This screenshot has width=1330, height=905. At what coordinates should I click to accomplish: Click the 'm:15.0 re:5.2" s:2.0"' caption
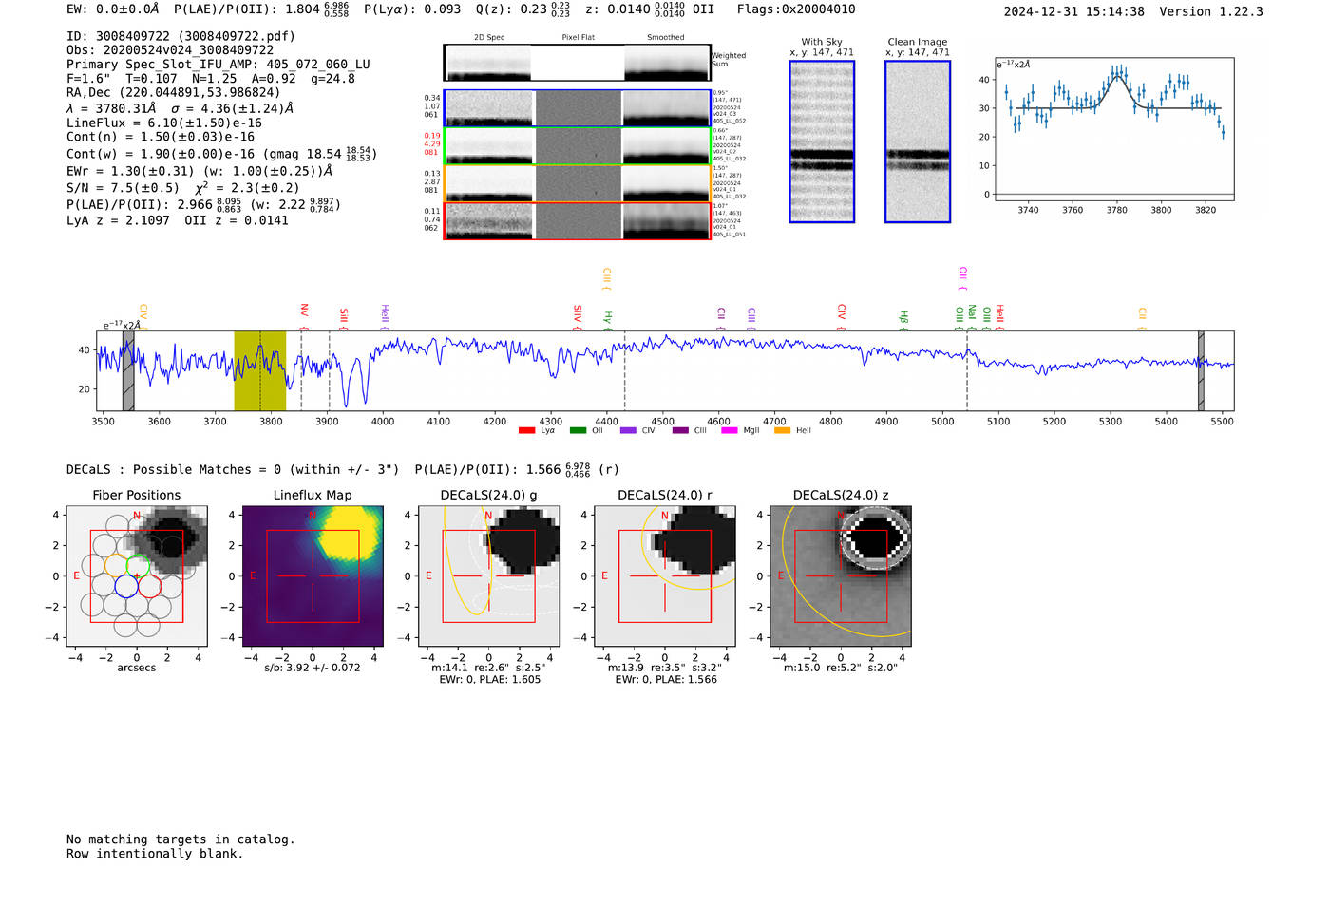(841, 668)
